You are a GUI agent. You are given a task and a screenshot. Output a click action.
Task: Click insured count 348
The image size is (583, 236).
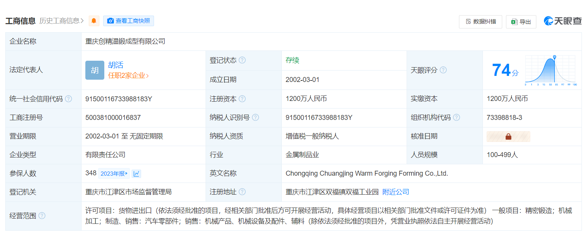click(91, 173)
